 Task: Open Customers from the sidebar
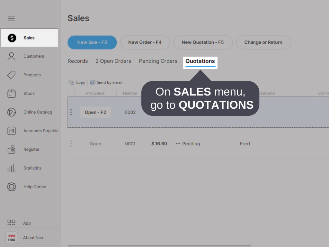[11, 56]
